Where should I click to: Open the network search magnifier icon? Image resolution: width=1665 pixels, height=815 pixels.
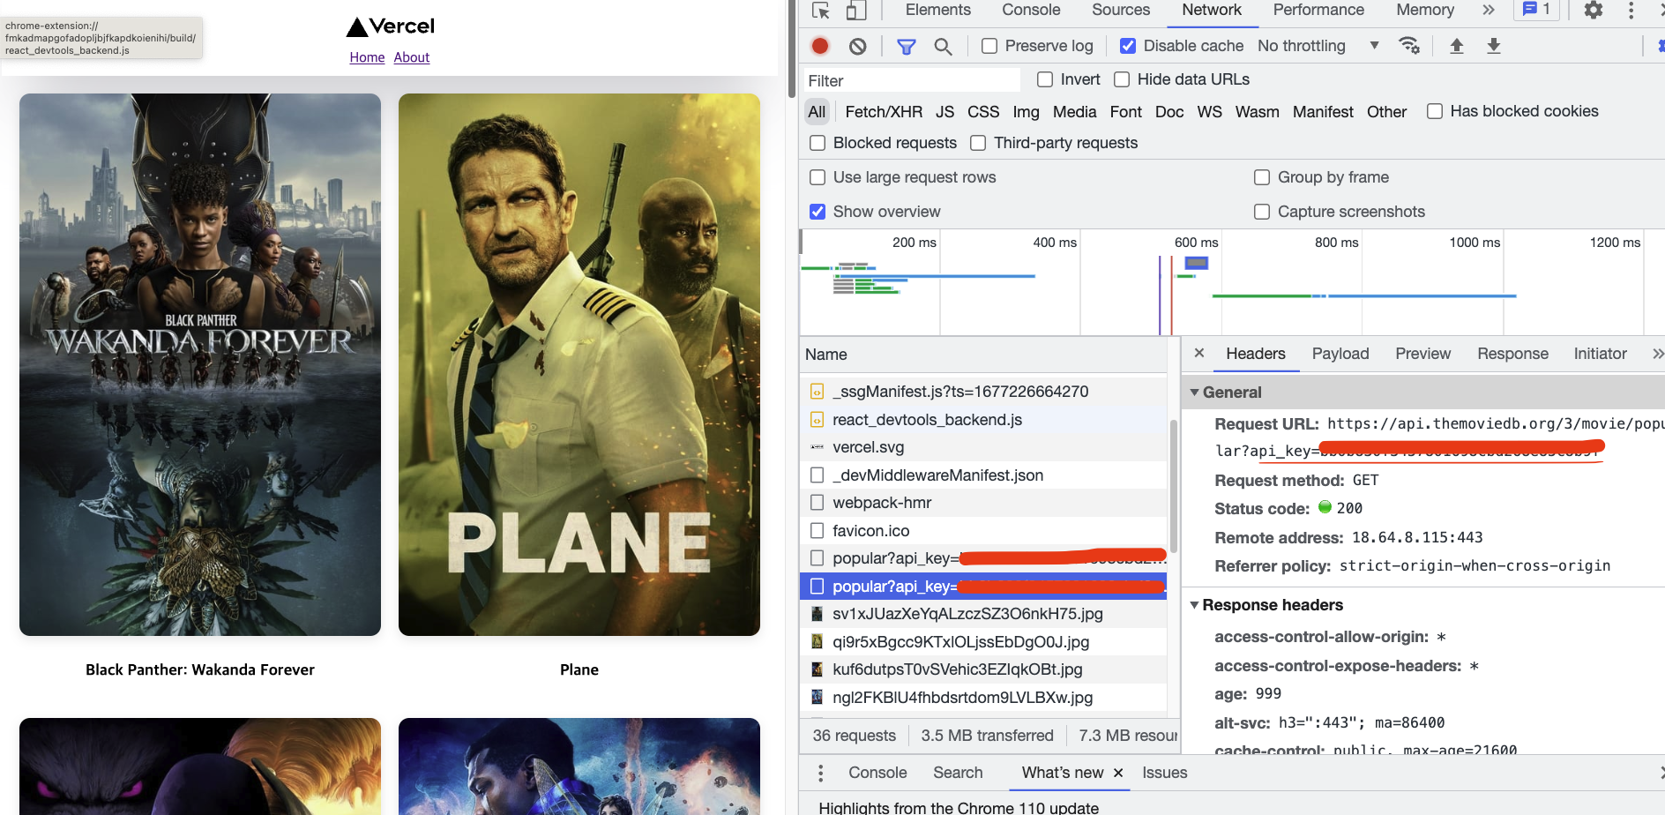click(x=943, y=46)
